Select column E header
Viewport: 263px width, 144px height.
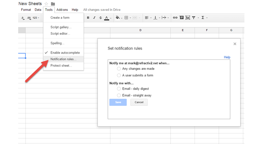[183, 30]
